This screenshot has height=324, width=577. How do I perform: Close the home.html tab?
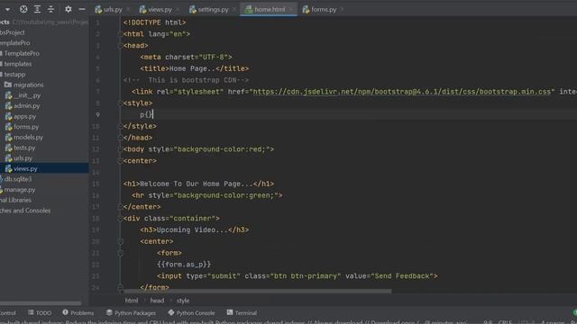pyautogui.click(x=291, y=10)
